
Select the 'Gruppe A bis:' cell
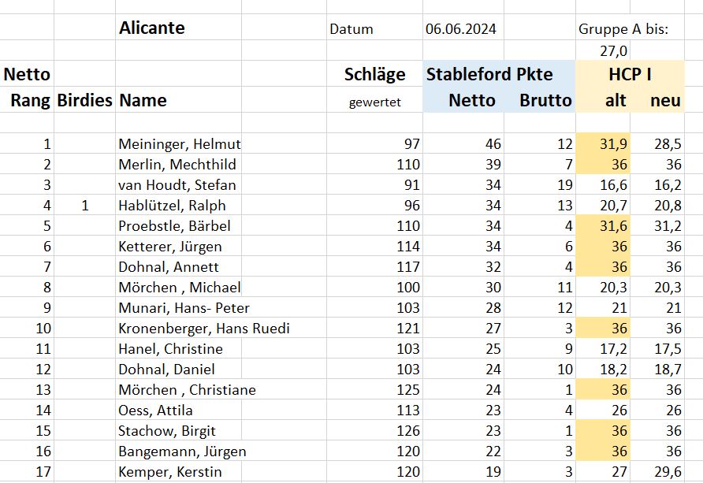[x=623, y=29]
